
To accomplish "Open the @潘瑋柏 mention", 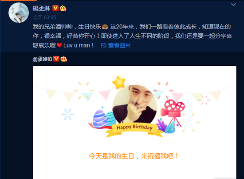I will pos(42,59).
